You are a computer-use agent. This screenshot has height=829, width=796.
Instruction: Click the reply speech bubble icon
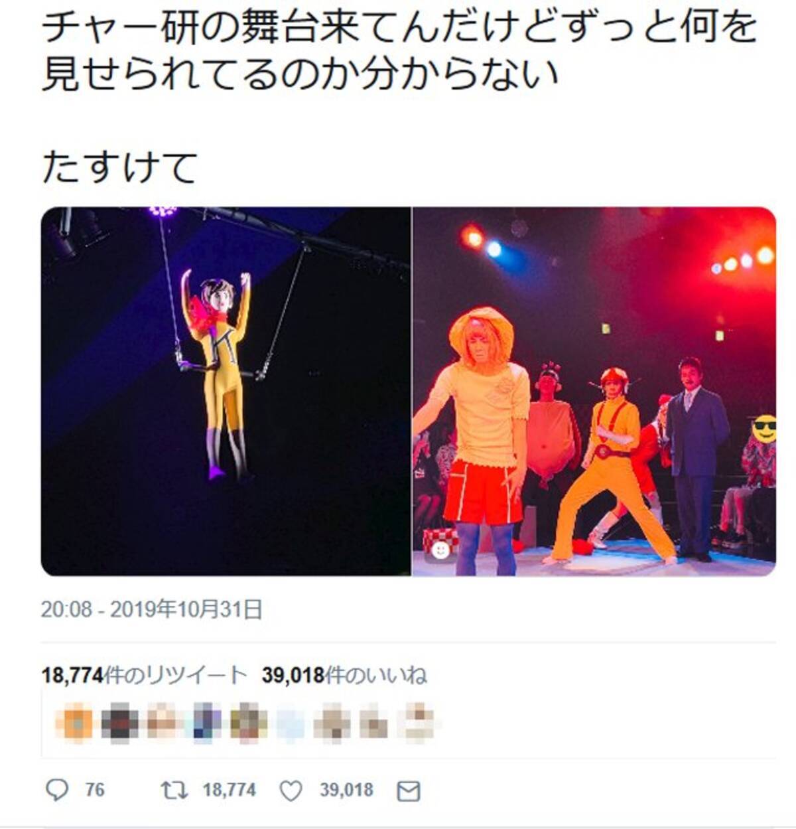(x=58, y=790)
